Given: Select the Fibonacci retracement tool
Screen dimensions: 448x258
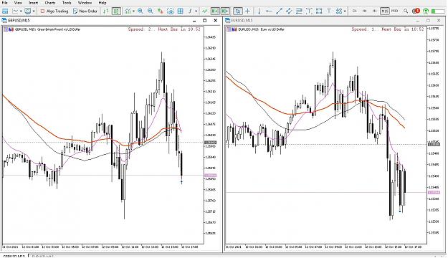Looking at the screenshot, I should pos(299,11).
